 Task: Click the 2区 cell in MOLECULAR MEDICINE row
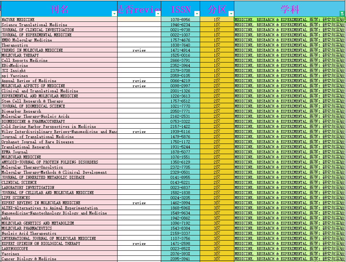click(217, 157)
